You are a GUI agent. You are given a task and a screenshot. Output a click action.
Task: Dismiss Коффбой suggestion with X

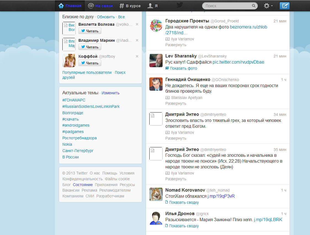pyautogui.click(x=137, y=56)
